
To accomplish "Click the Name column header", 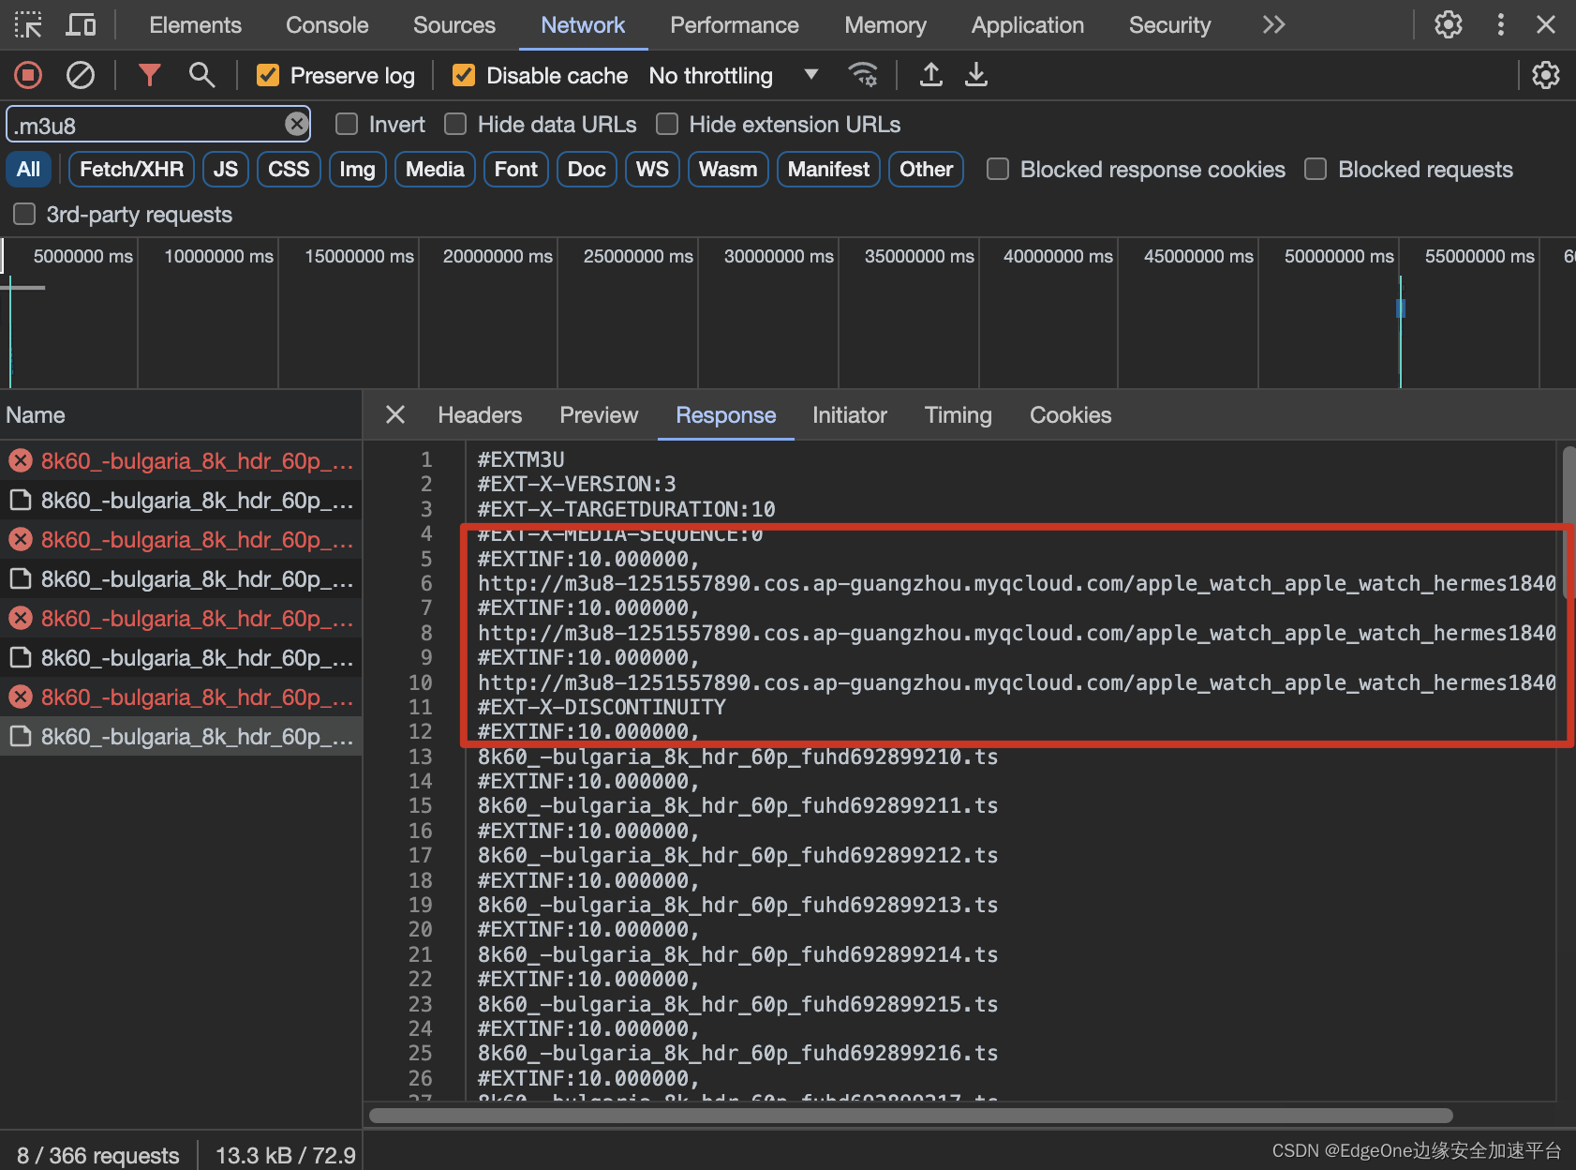I will point(181,415).
